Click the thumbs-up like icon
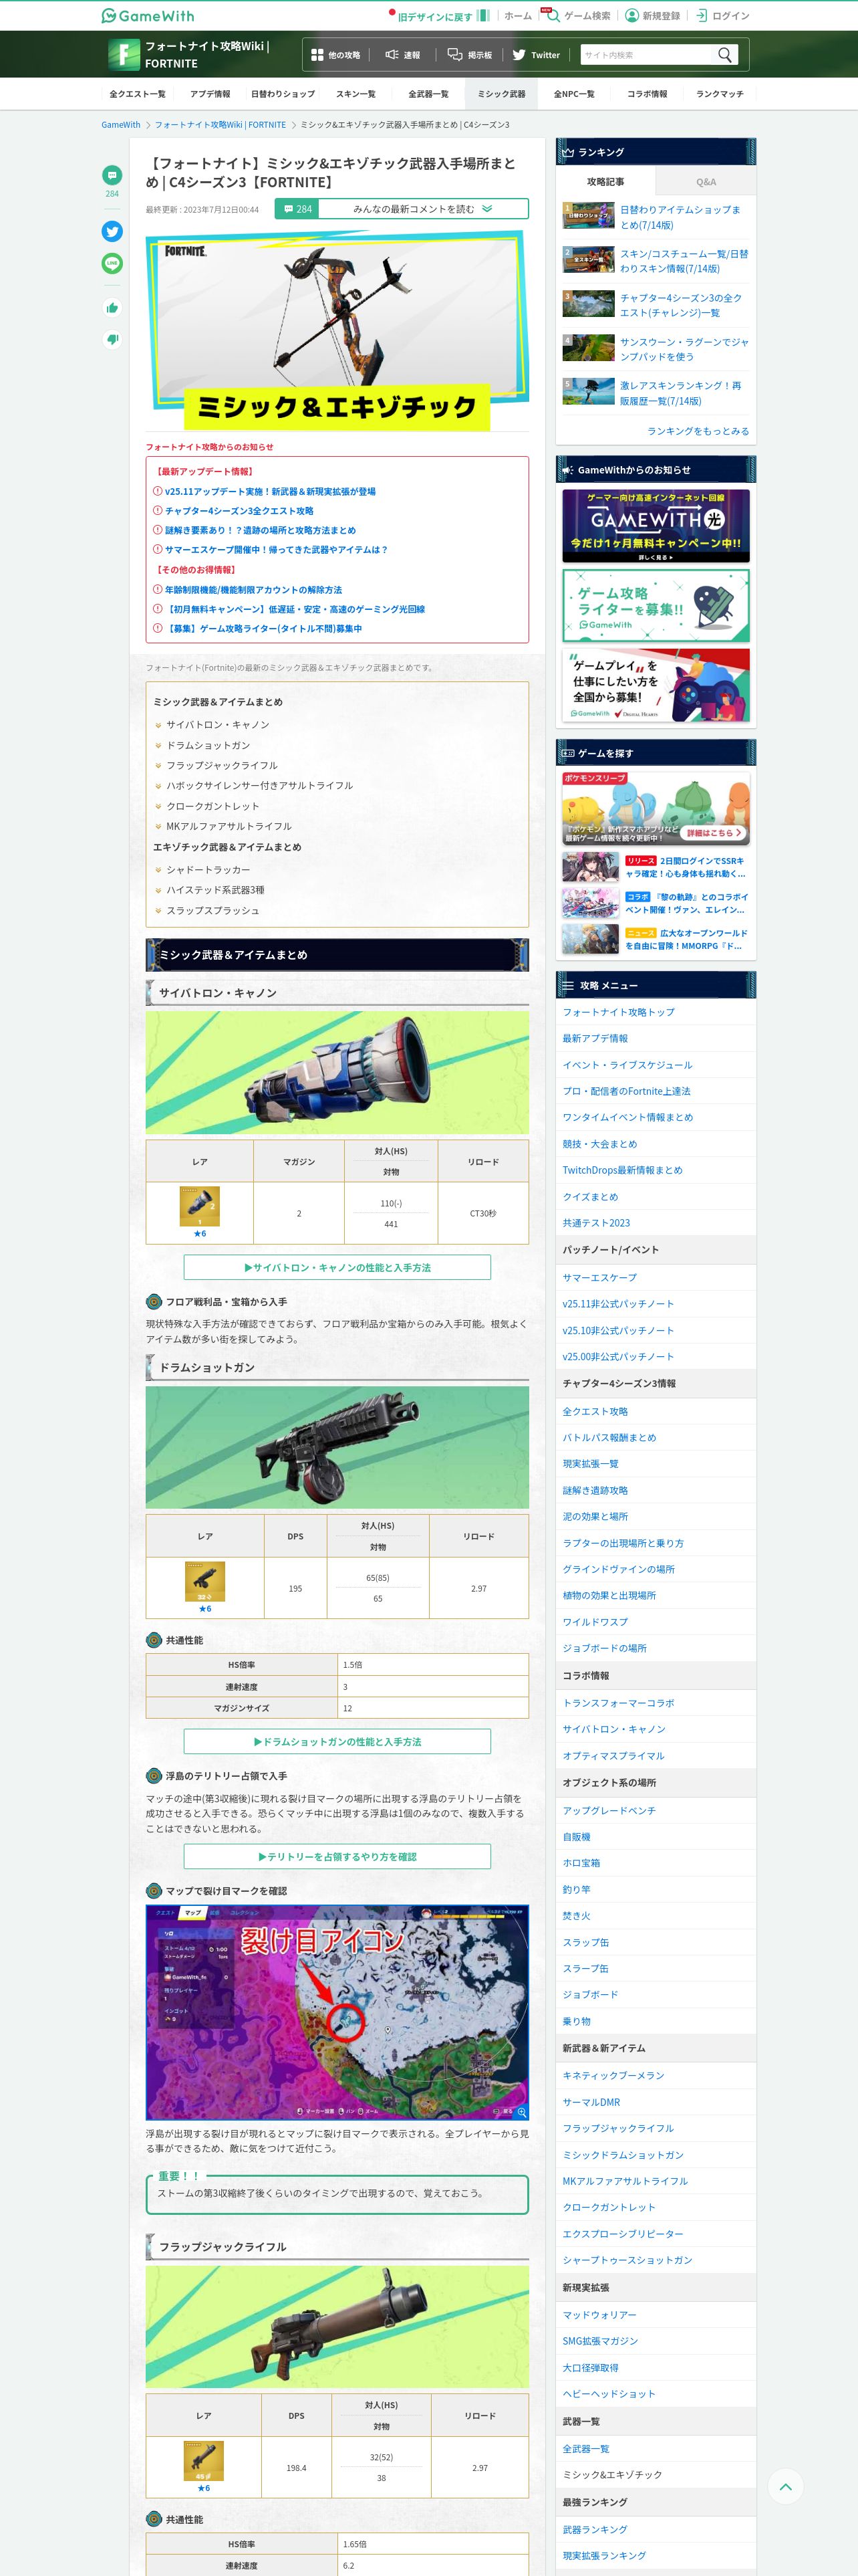858x2576 pixels. (x=112, y=307)
